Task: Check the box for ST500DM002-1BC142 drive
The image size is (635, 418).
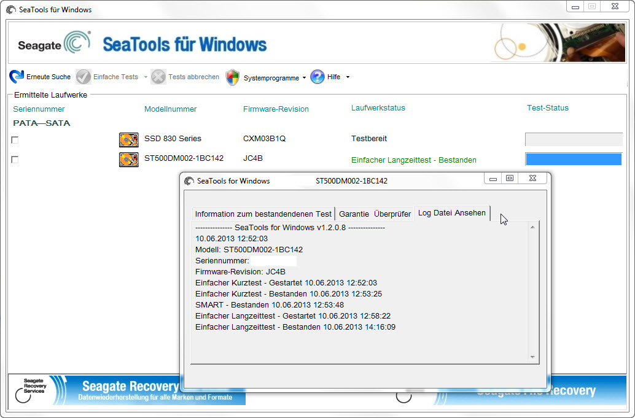Action: 15,160
